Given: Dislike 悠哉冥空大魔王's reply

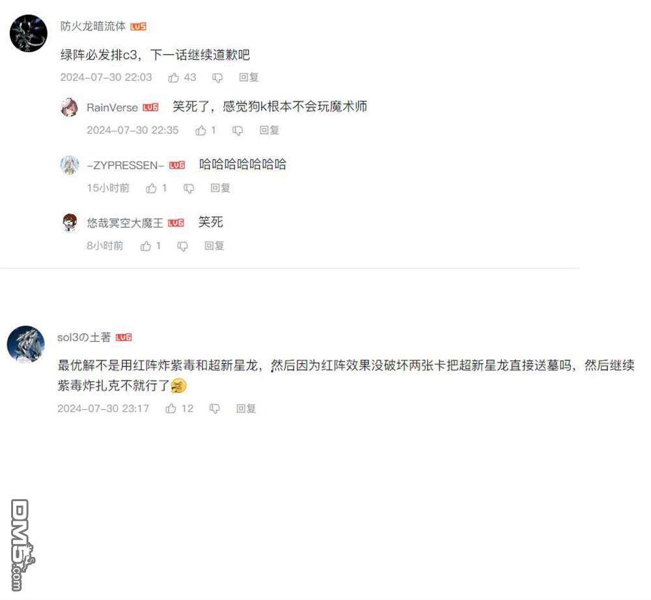Looking at the screenshot, I should (x=183, y=247).
